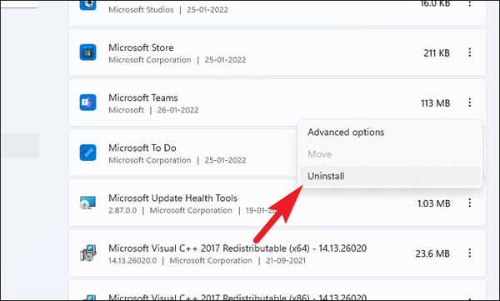500x301 pixels.
Task: Click the Microsoft Store app icon
Action: pyautogui.click(x=87, y=53)
